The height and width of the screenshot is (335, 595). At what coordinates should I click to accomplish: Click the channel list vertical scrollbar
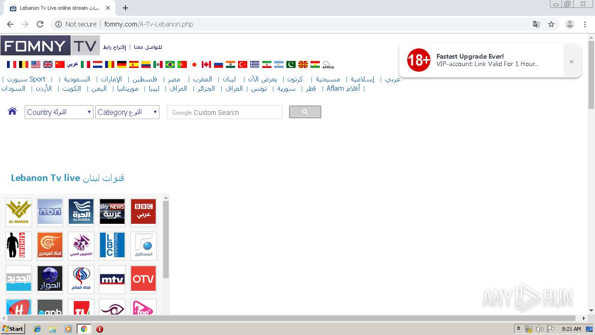pos(166,240)
